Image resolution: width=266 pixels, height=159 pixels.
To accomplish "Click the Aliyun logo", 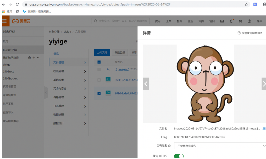I will tap(21, 21).
